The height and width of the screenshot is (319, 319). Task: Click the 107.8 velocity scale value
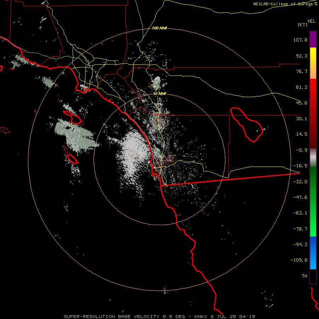pos(300,40)
